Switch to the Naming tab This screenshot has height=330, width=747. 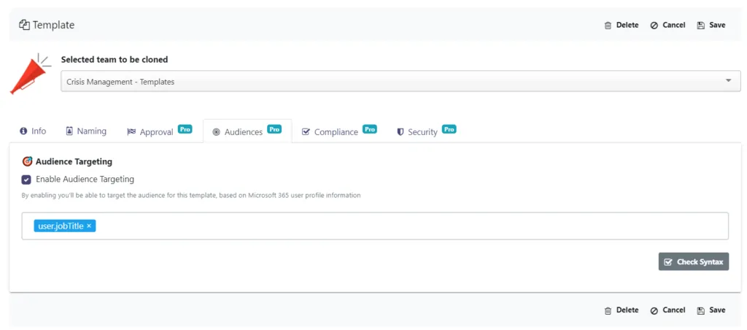coord(86,131)
